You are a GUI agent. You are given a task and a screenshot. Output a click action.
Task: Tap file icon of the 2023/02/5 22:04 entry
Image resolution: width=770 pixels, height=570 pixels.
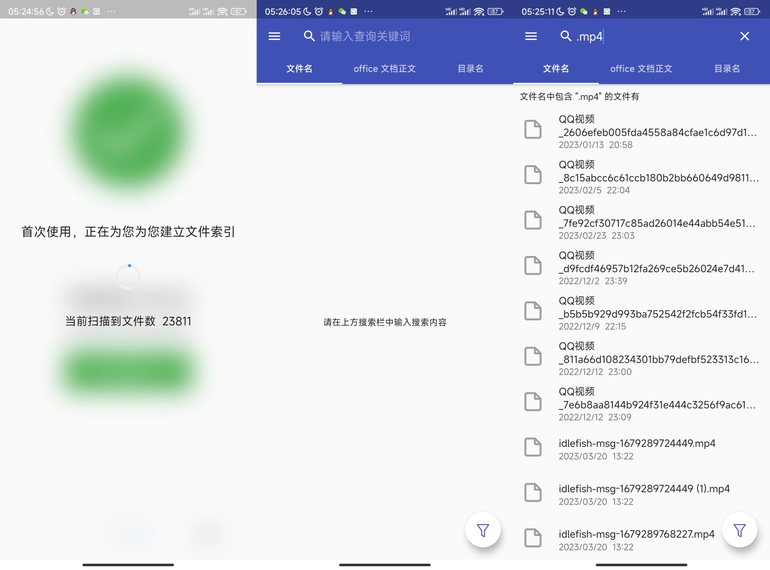[x=533, y=175]
